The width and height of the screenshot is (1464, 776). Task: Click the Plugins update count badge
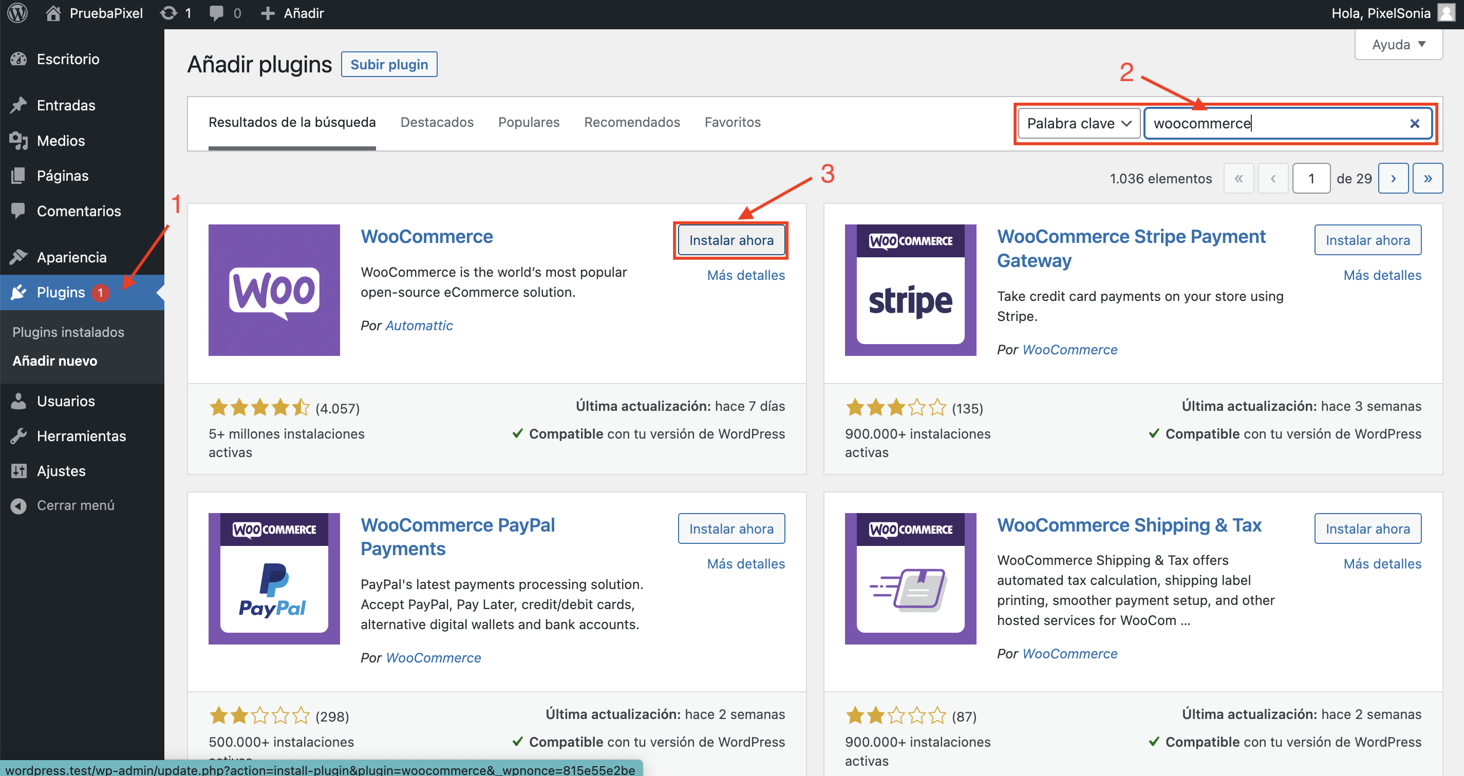click(x=101, y=293)
